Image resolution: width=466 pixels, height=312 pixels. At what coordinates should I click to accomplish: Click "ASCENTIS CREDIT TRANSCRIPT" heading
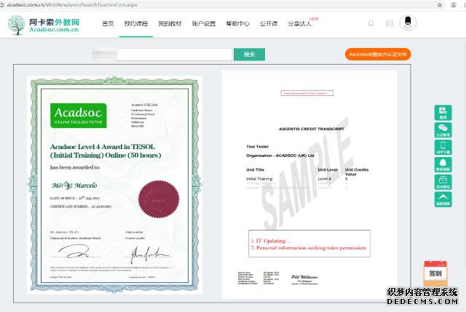click(x=312, y=129)
